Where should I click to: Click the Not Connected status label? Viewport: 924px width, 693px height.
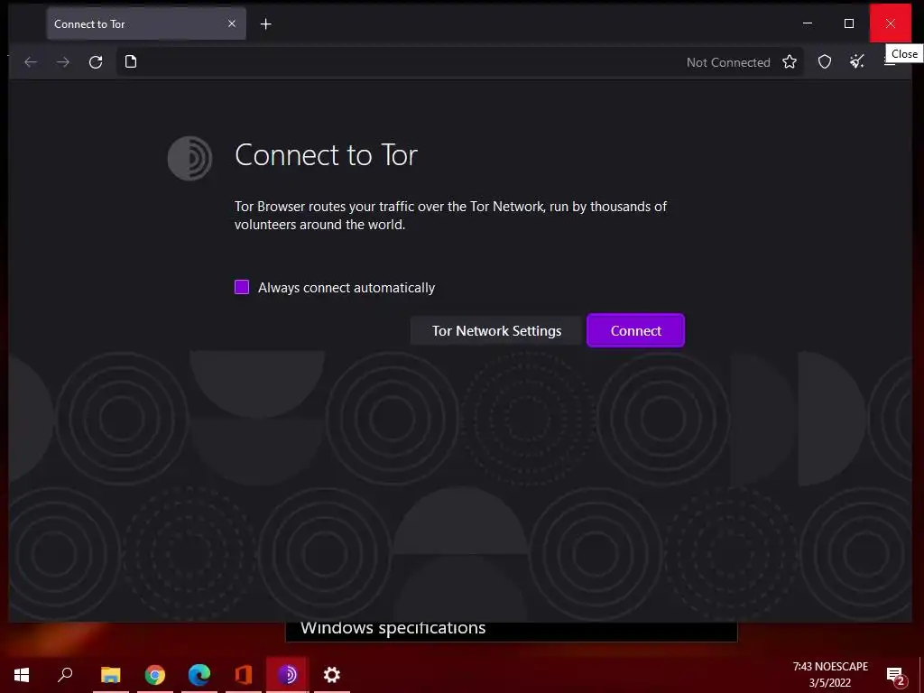click(x=728, y=62)
